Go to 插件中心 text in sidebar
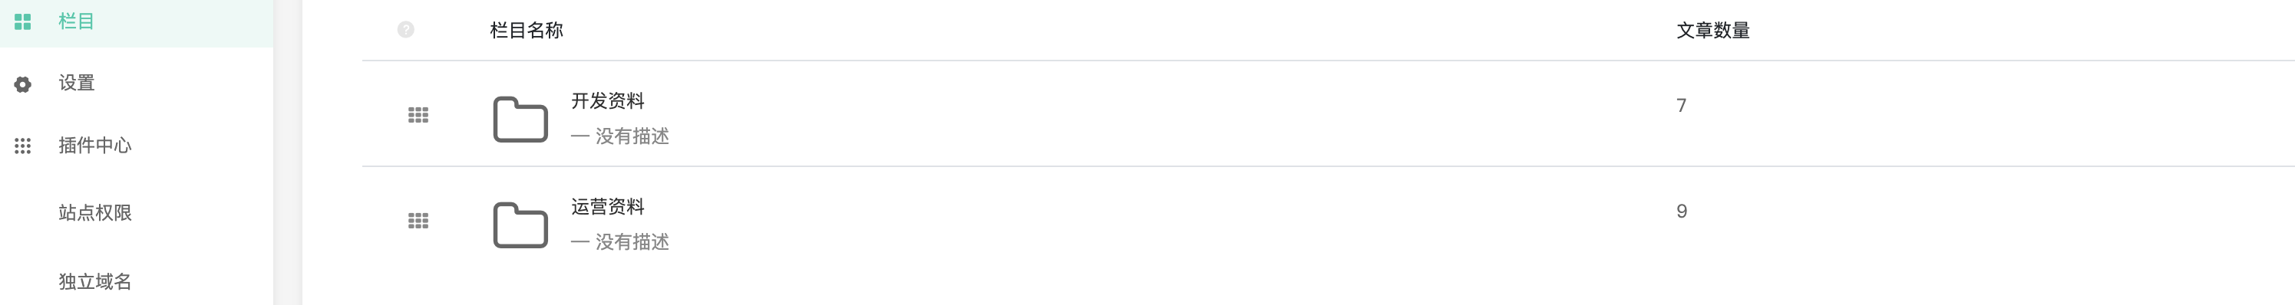 [x=95, y=145]
